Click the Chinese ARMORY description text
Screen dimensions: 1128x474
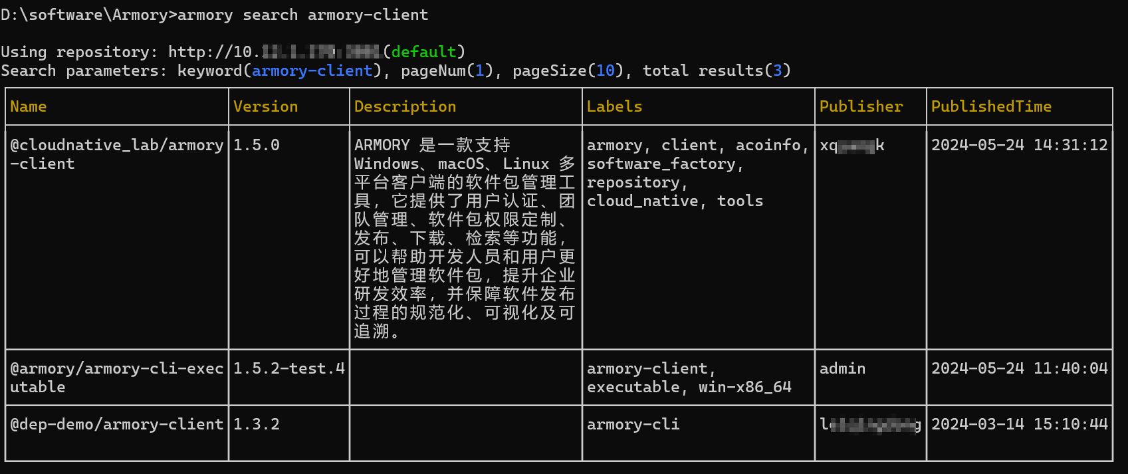point(465,237)
